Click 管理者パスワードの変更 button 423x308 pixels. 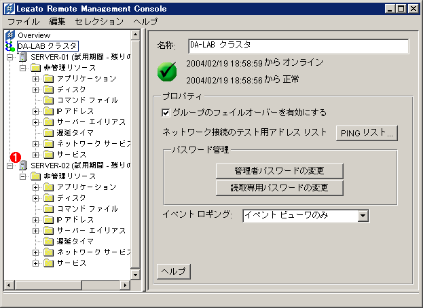point(280,171)
